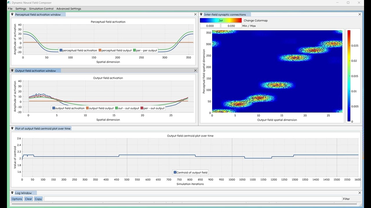Screen dimensions: 371x208
Task: Collapse the Output field activation window
Action: [12, 70]
